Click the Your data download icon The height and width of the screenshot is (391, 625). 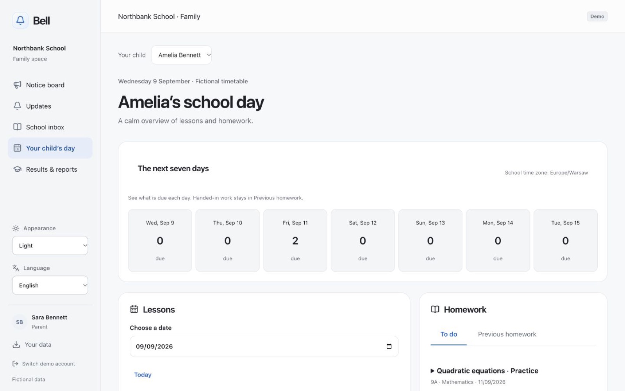pyautogui.click(x=16, y=344)
